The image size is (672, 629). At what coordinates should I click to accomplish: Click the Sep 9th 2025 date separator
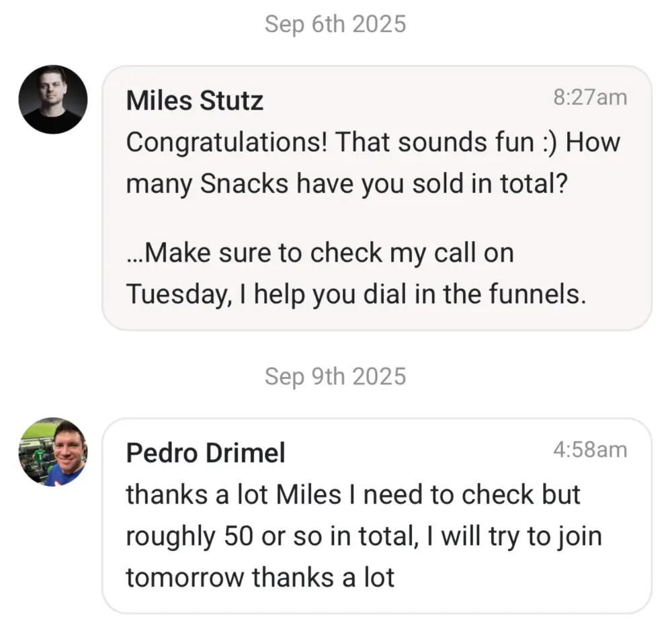(x=335, y=376)
